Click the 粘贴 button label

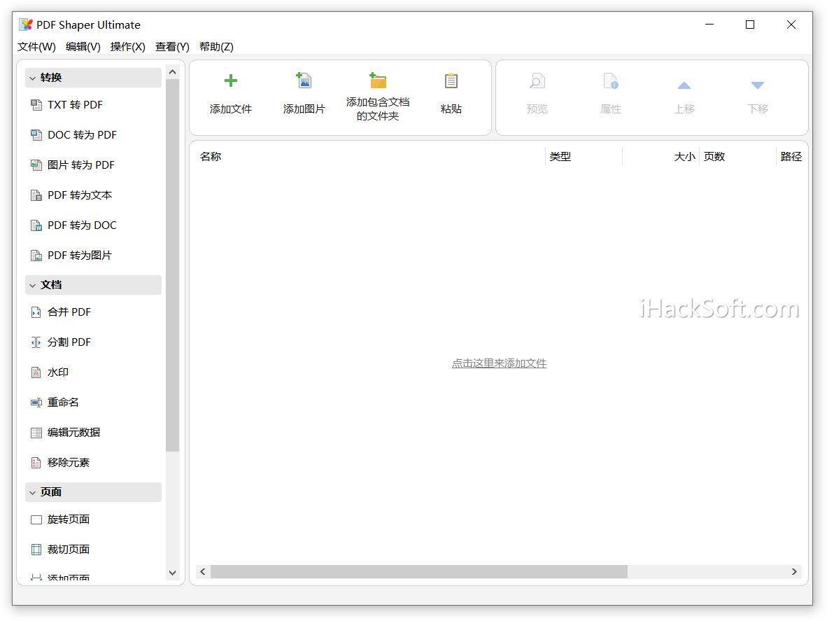[451, 109]
